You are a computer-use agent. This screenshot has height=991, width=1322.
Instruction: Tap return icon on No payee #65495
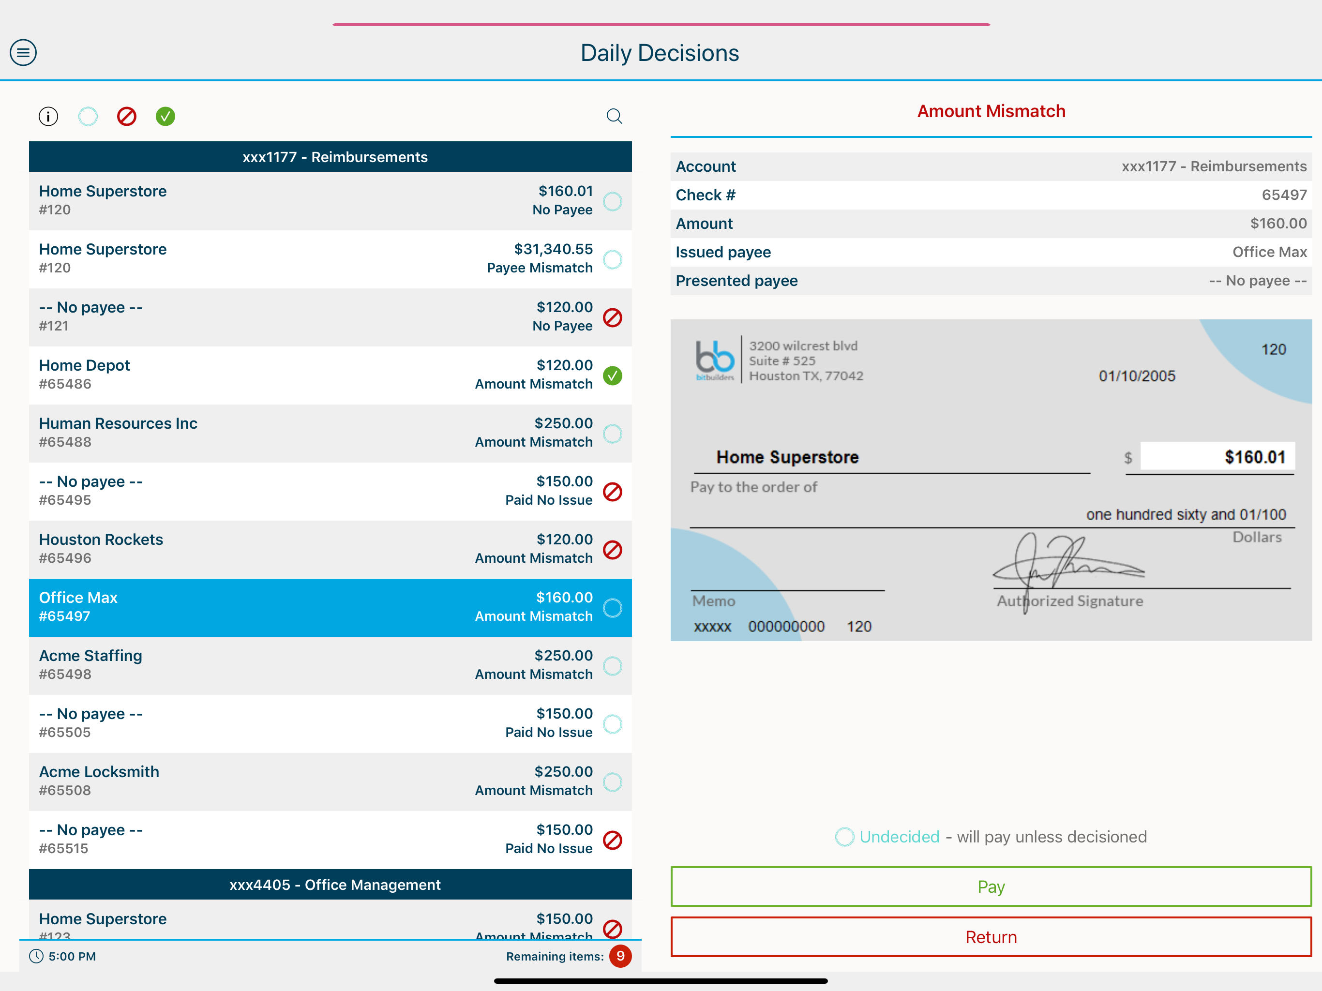pyautogui.click(x=613, y=492)
